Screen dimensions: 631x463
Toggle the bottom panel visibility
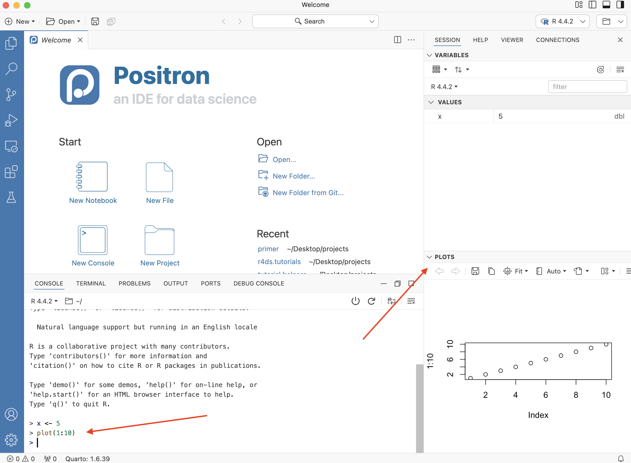tap(606, 5)
